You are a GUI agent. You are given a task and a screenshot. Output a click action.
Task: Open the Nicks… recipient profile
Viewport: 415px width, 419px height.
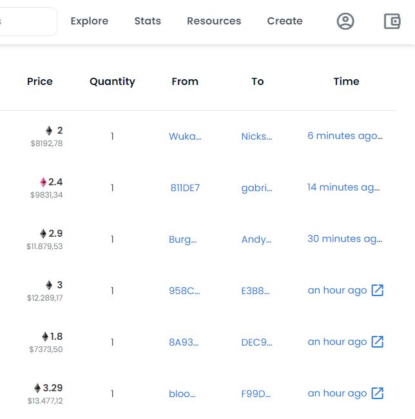pos(256,136)
